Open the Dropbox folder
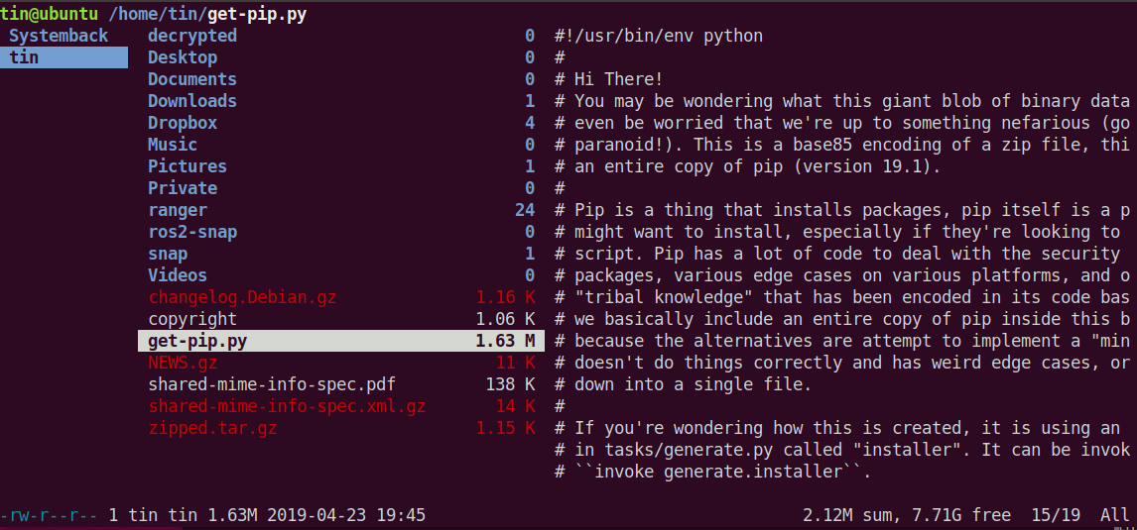The height and width of the screenshot is (530, 1137). click(x=341, y=123)
